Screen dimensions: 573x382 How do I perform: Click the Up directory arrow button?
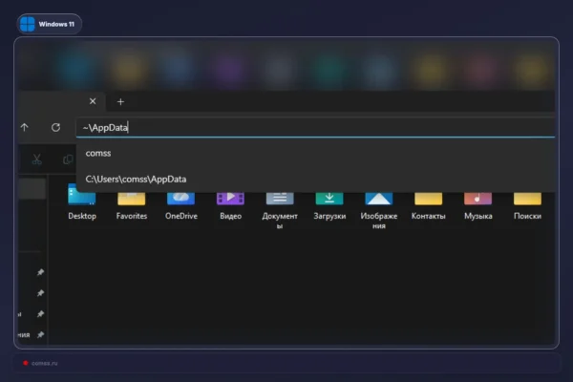point(25,127)
